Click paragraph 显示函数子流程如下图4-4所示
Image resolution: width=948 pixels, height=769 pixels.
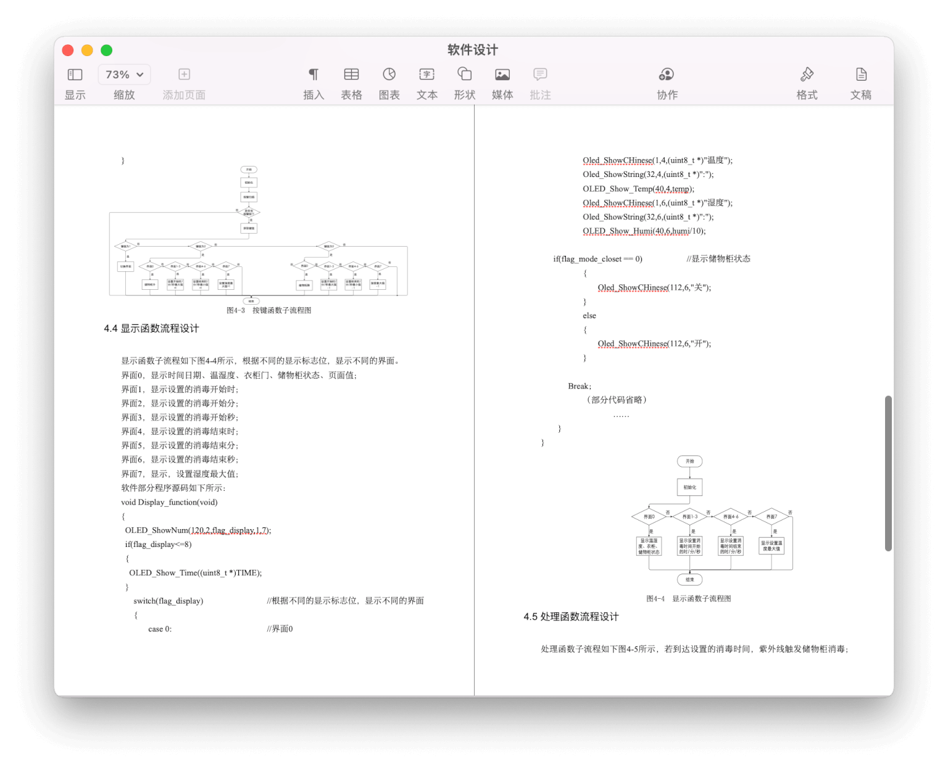tap(262, 361)
